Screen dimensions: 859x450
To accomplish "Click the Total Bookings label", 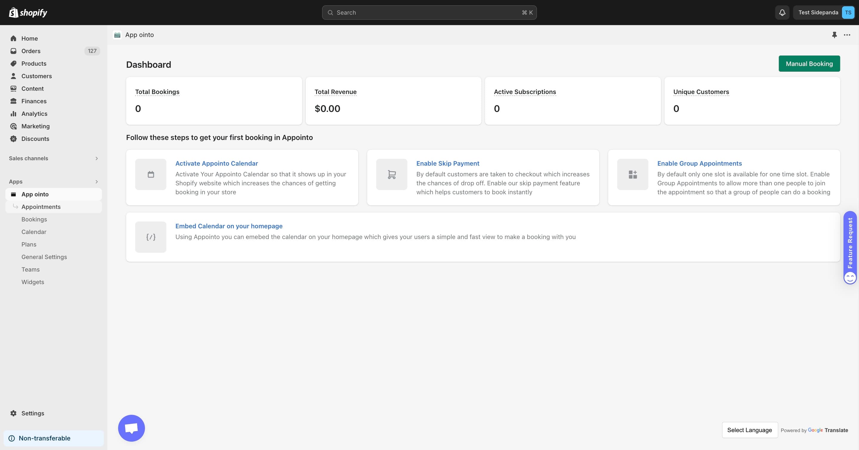I will pos(157,92).
